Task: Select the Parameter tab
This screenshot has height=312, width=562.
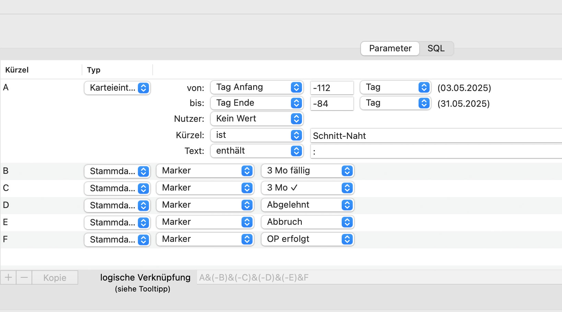Action: (390, 48)
